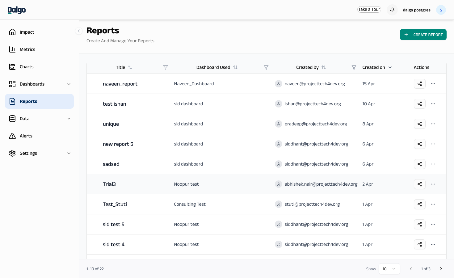Open more actions for sid test 5
The height and width of the screenshot is (278, 454).
433,224
